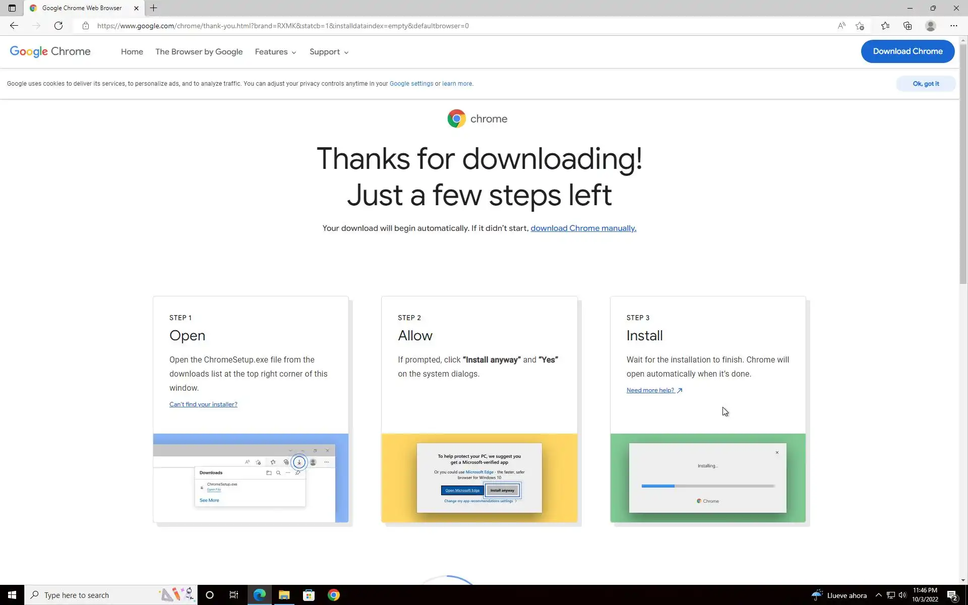This screenshot has width=968, height=605.
Task: Go to Home in site navigation
Action: [132, 52]
